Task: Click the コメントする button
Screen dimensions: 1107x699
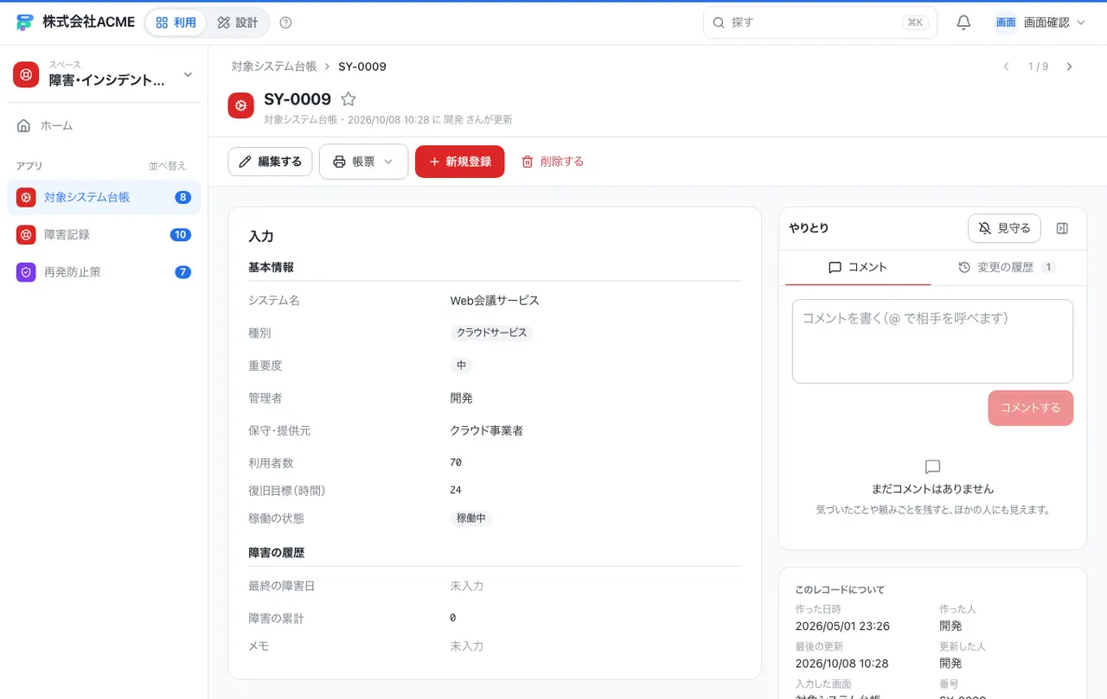Action: [x=1031, y=408]
